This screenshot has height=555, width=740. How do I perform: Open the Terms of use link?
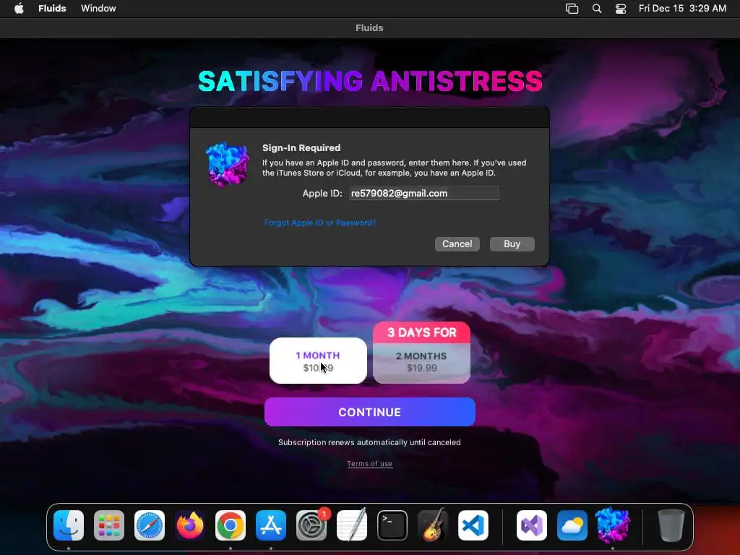(369, 464)
